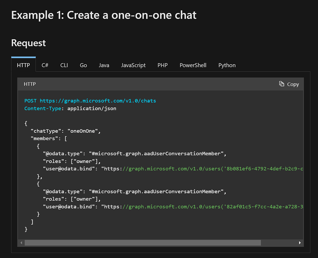Click the Example 1 page title
The image size is (318, 258).
point(104,15)
